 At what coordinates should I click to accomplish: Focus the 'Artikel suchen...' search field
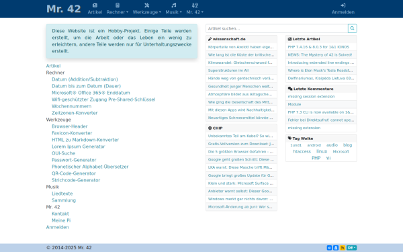coord(277,28)
